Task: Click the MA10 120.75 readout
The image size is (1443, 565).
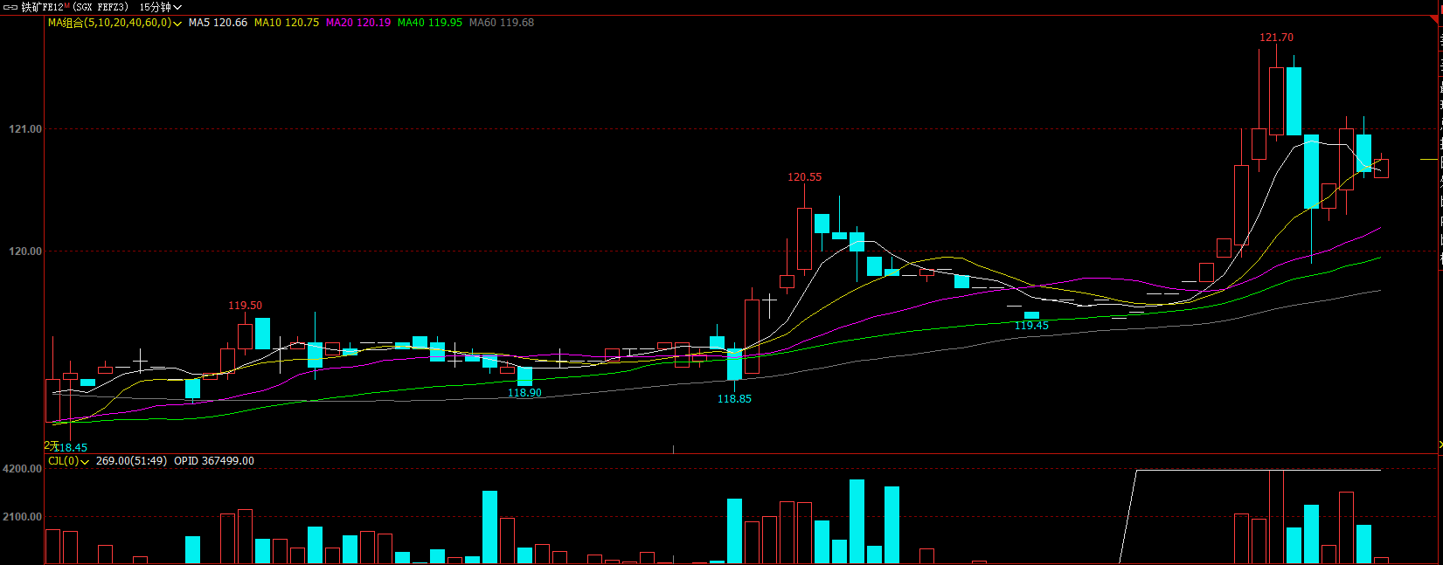Action: [287, 23]
